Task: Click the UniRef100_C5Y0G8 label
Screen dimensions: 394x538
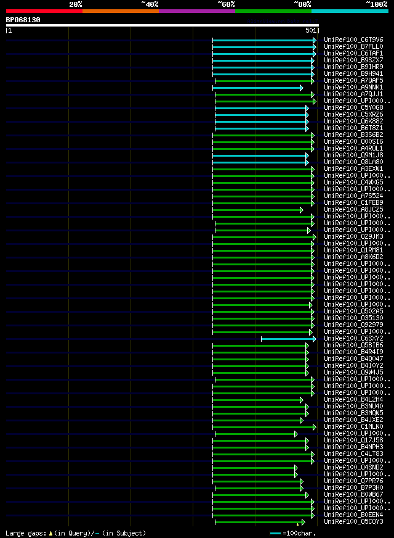Action: 353,108
